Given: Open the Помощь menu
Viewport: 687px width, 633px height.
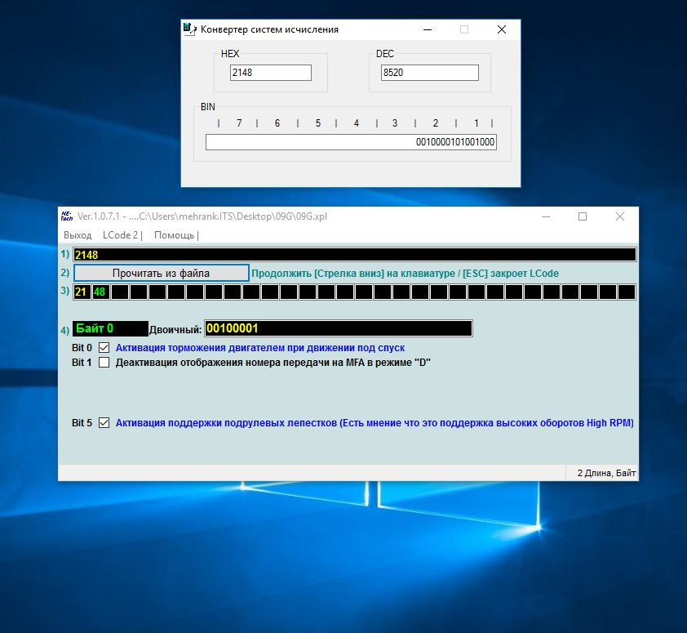Looking at the screenshot, I should coord(176,235).
